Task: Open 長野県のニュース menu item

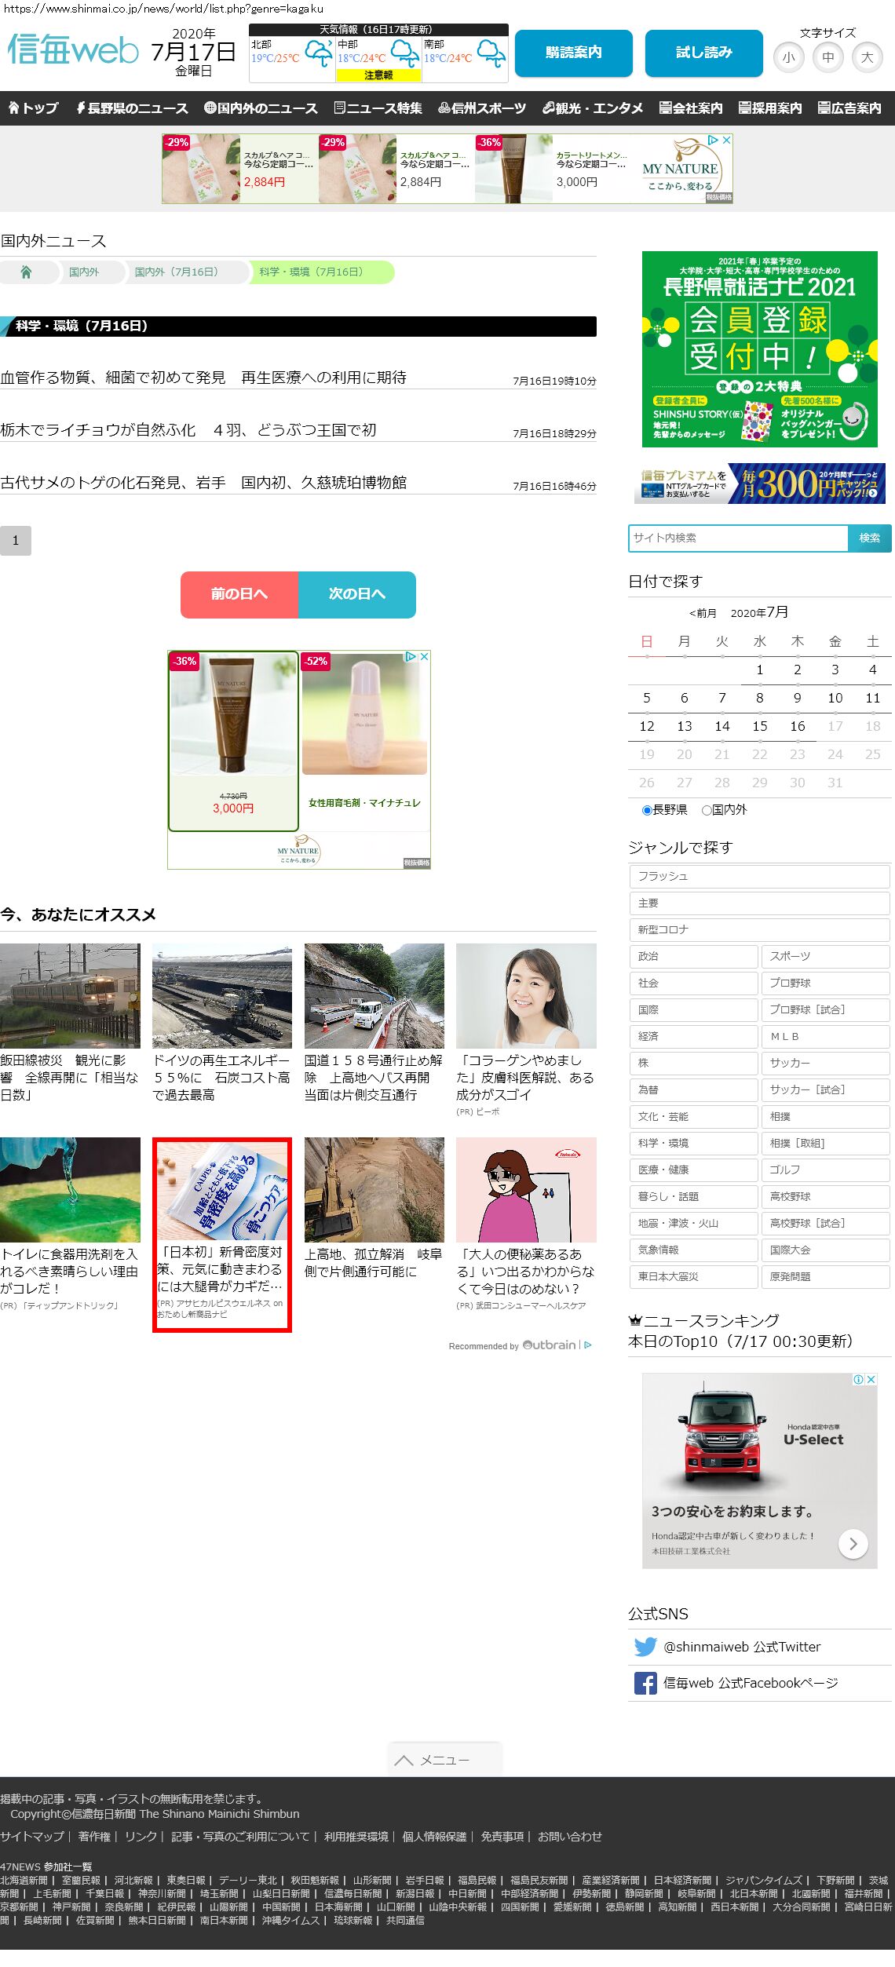Action: coord(132,108)
